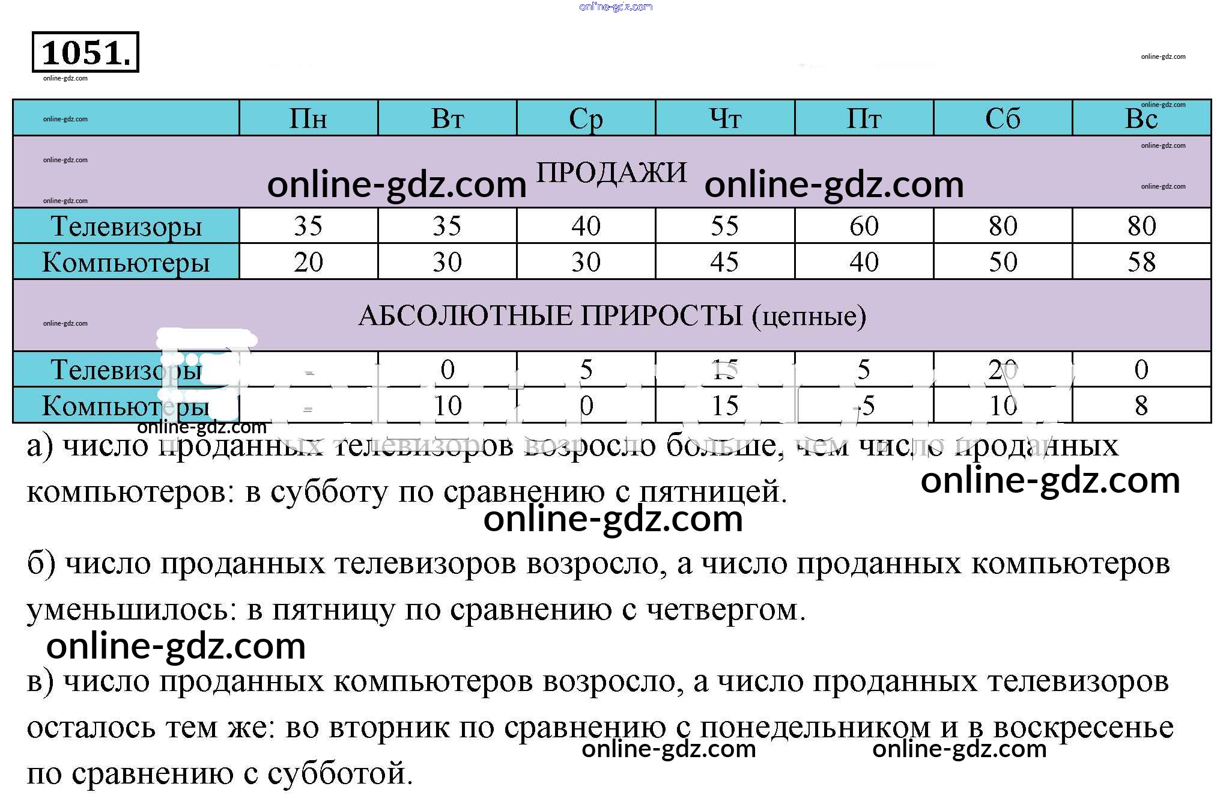The height and width of the screenshot is (801, 1232).
Task: Click the large online-gdz.com watermark left of ПРОДАЖИ
Action: (x=396, y=184)
